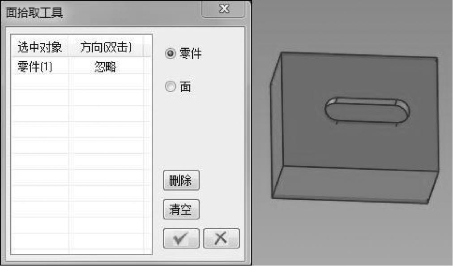This screenshot has width=453, height=266.
Task: Select the 零件(1) row in list
Action: coord(81,66)
